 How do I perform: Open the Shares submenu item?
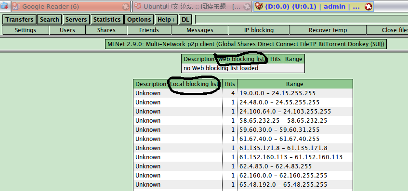pos(106,30)
